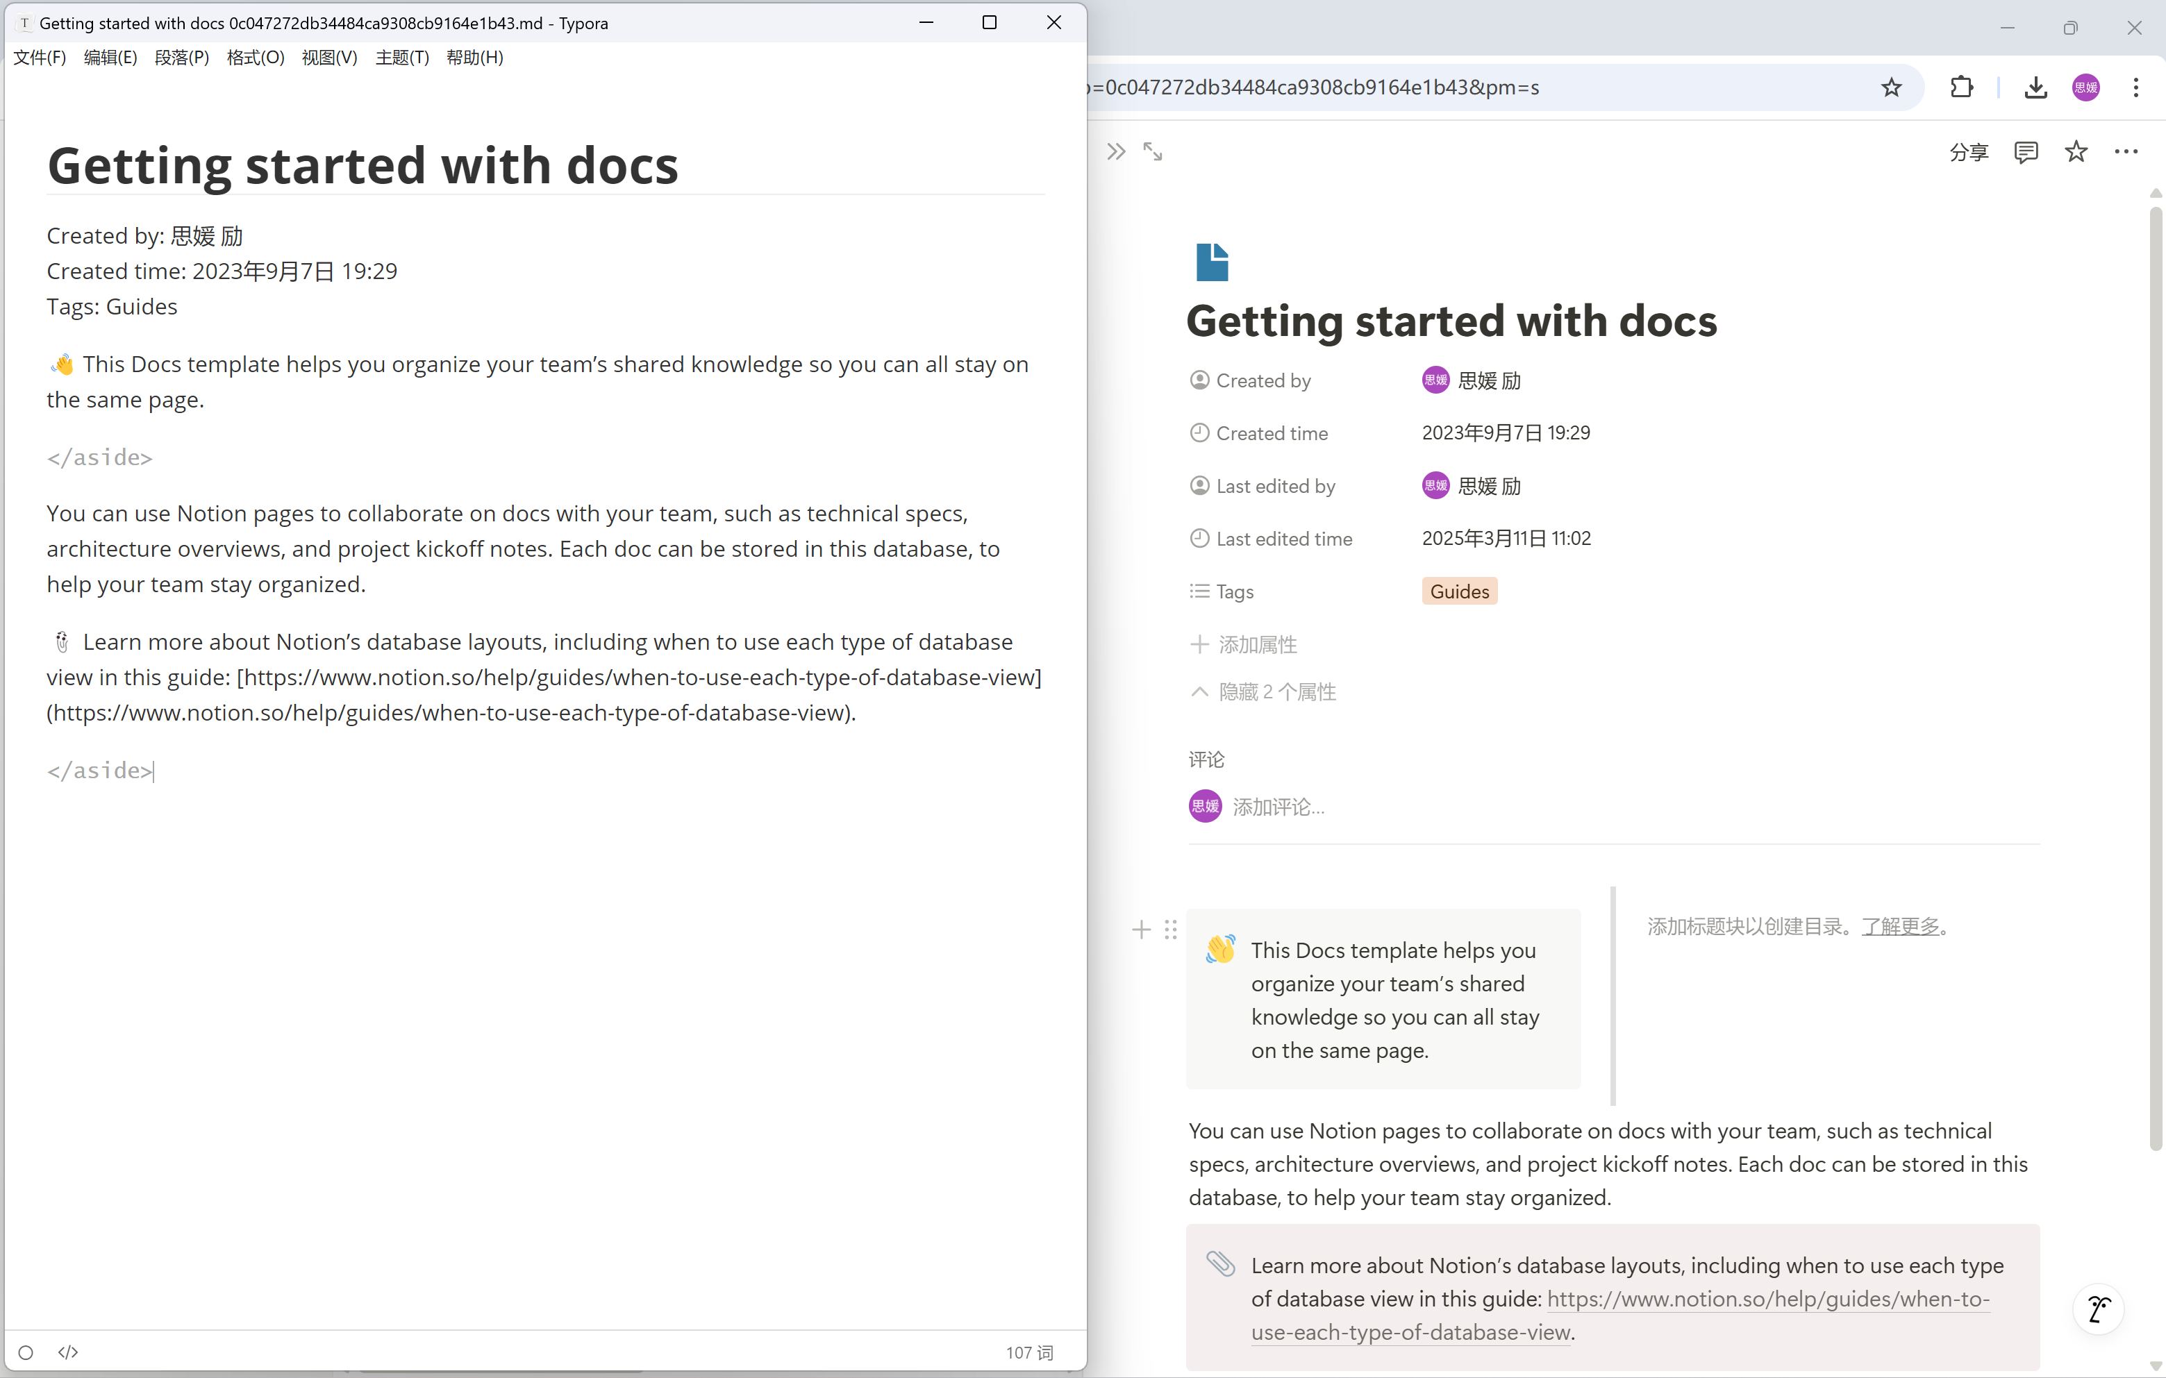Viewport: 2166px width, 1378px height.
Task: Open the Notion three-dot more menu
Action: pos(2126,152)
